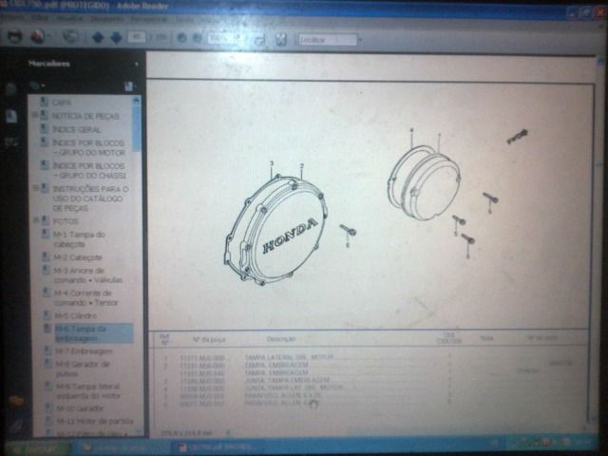The height and width of the screenshot is (456, 608).
Task: Click bookmarks panel scroll-up arrow
Action: [136, 101]
